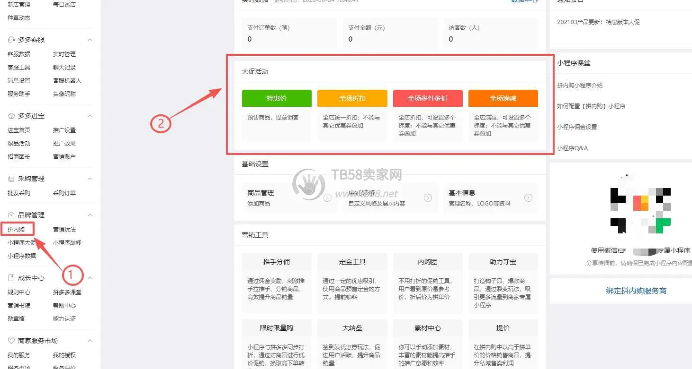Open 批发采购 menu item
Viewport: 692px width, 369px height.
pos(19,193)
